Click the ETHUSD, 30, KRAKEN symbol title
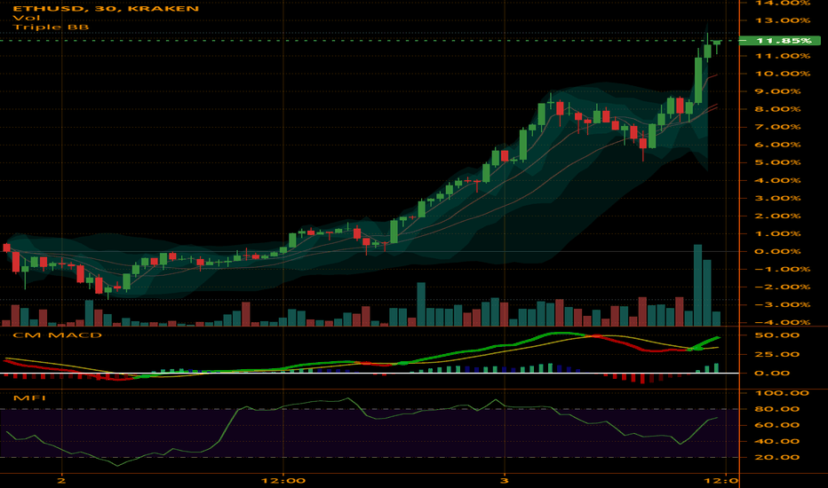Viewport: 828px width, 488px height. (x=106, y=9)
